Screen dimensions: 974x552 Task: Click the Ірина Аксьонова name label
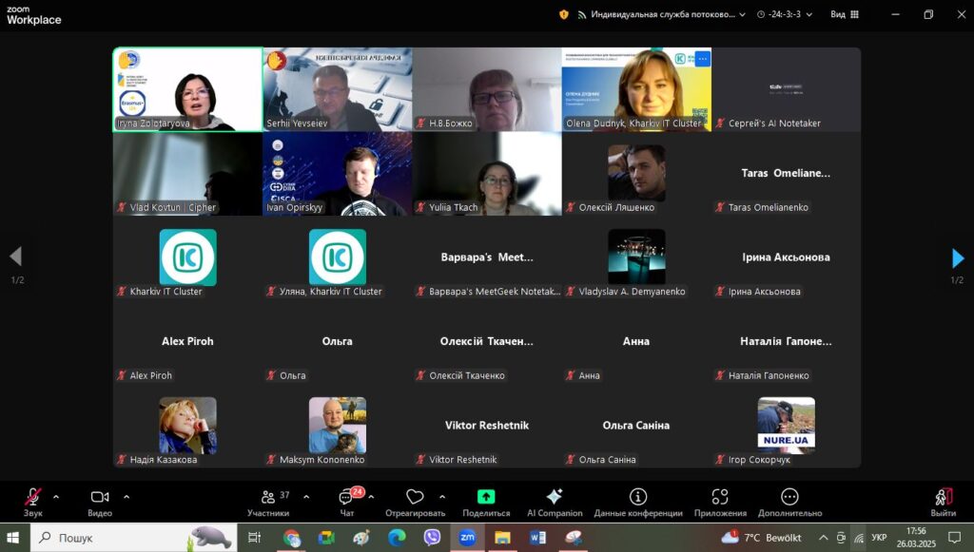coord(764,291)
